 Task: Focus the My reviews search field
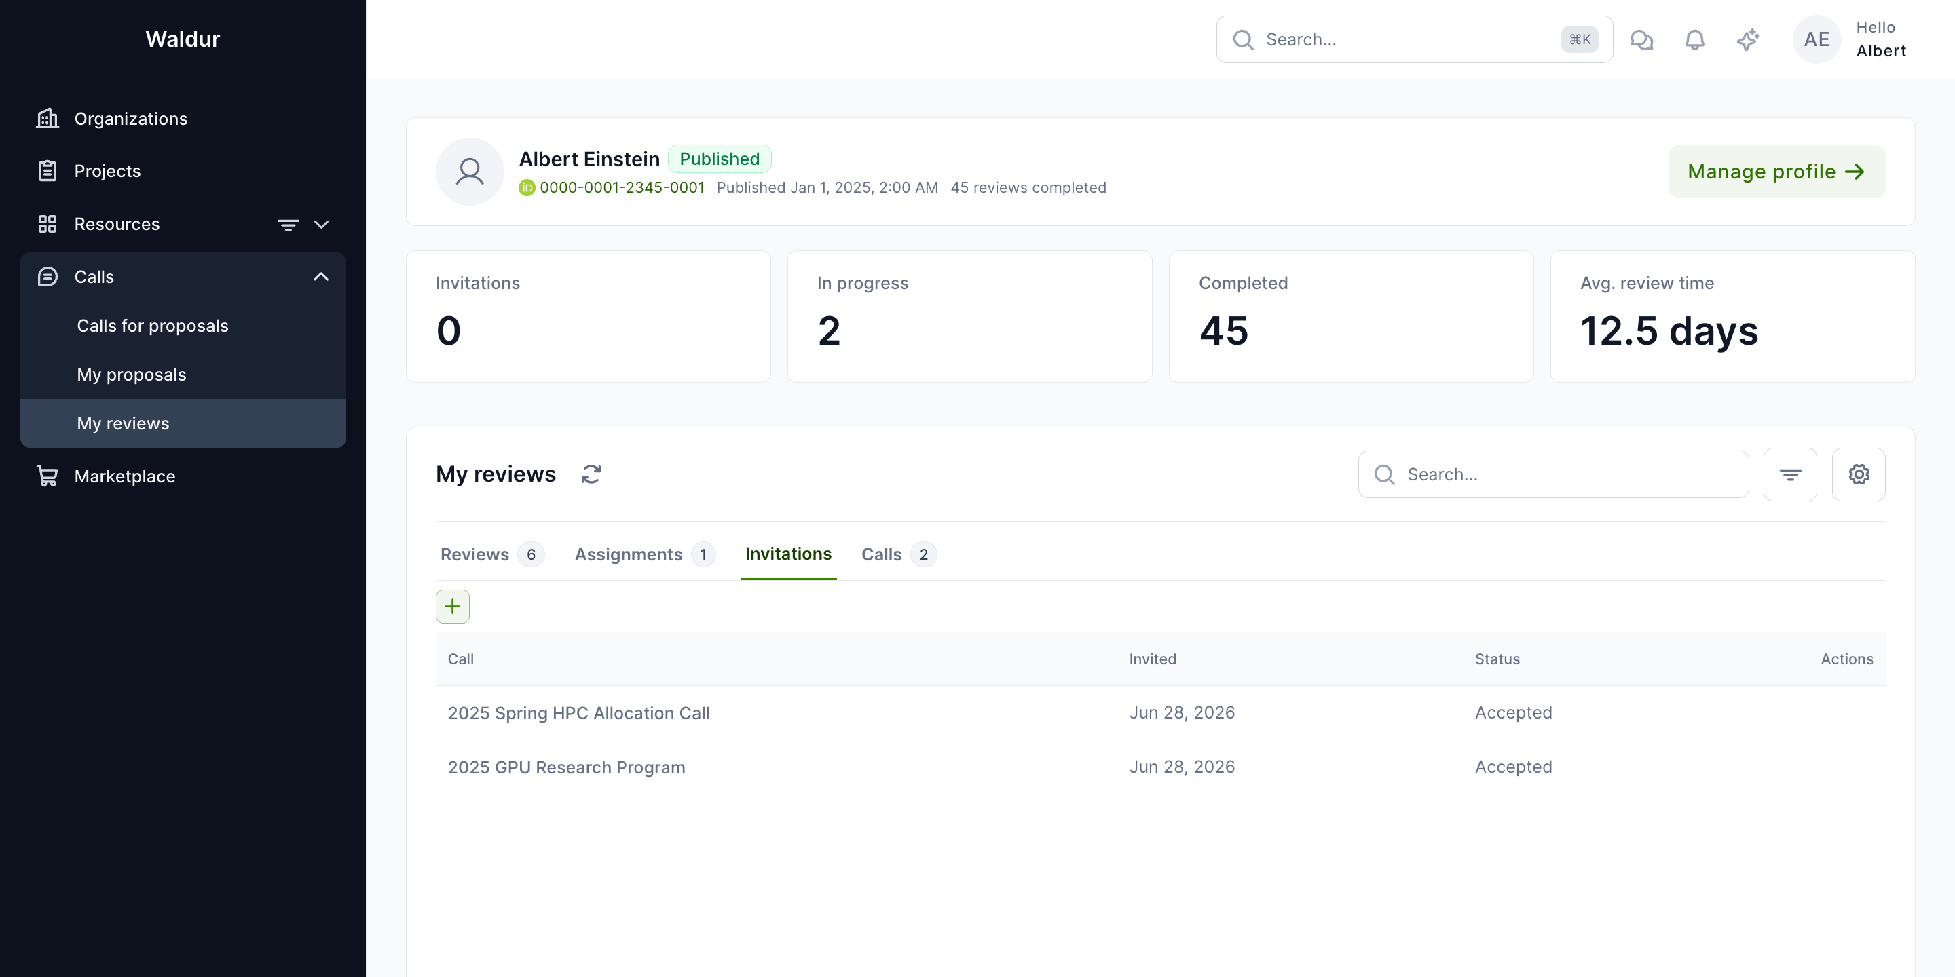[x=1554, y=474]
